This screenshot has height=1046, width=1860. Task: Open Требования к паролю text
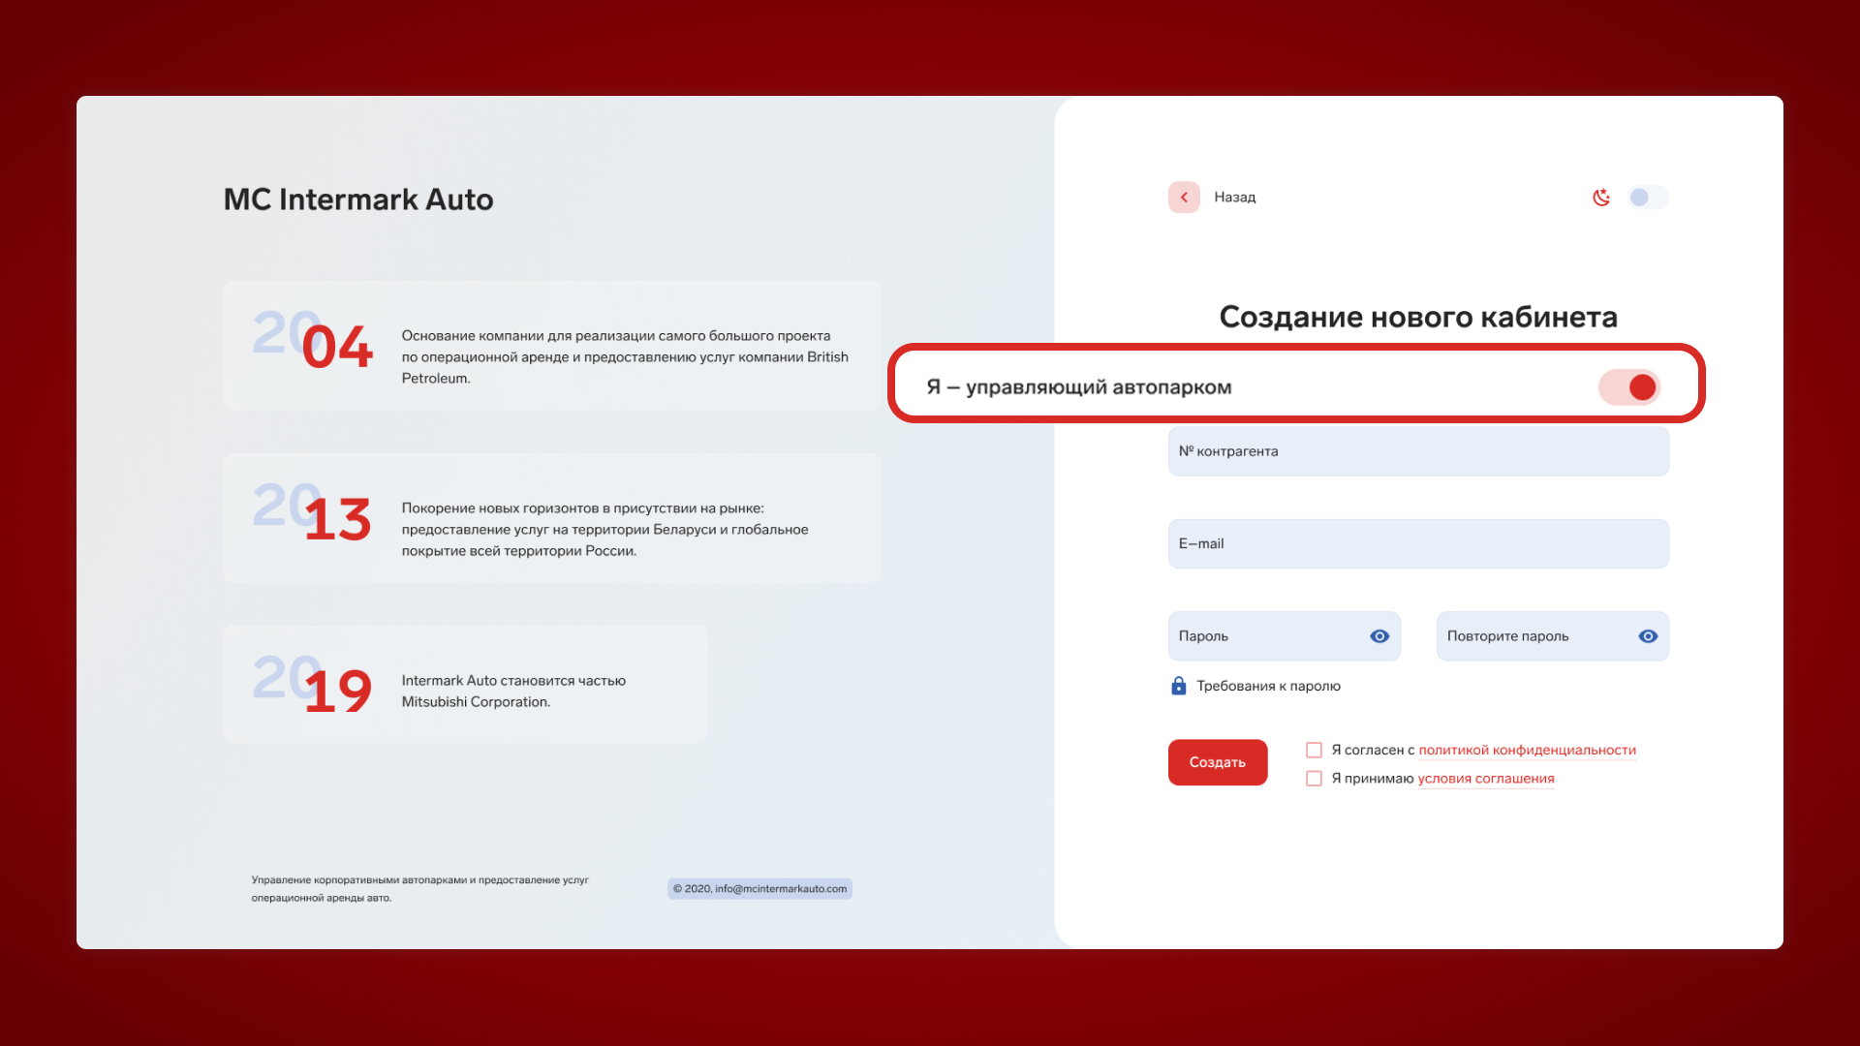tap(1268, 686)
